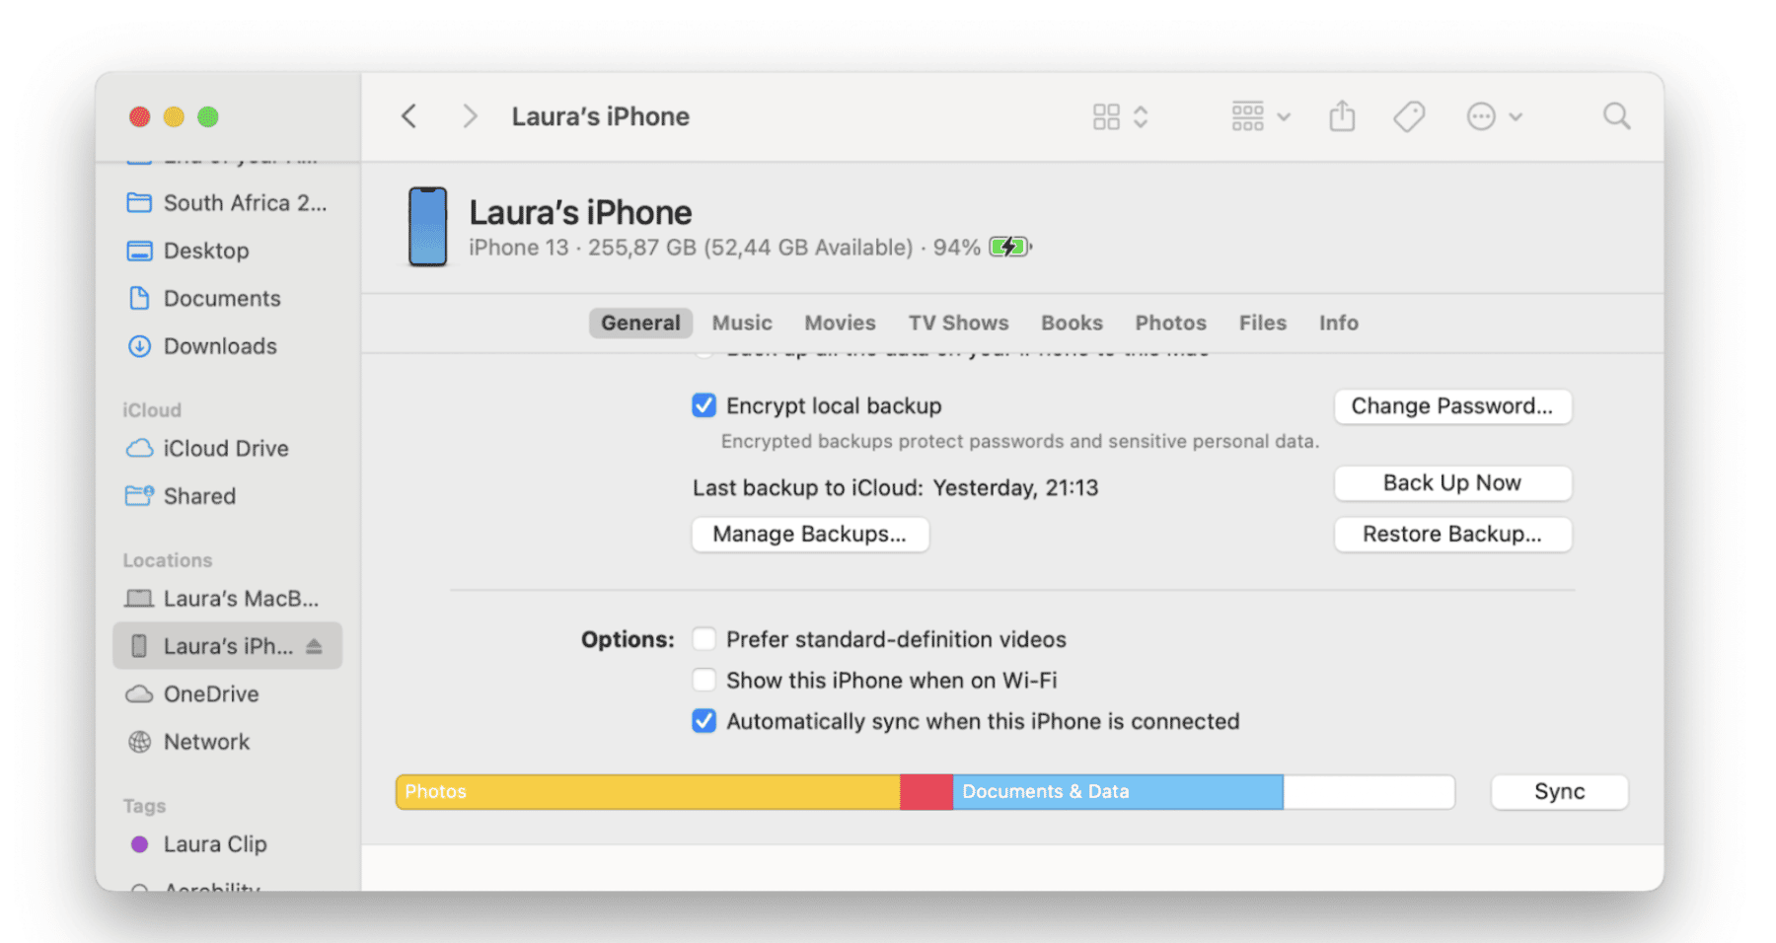Open the group-by dropdown in toolbar
This screenshot has height=943, width=1776.
pos(1260,116)
